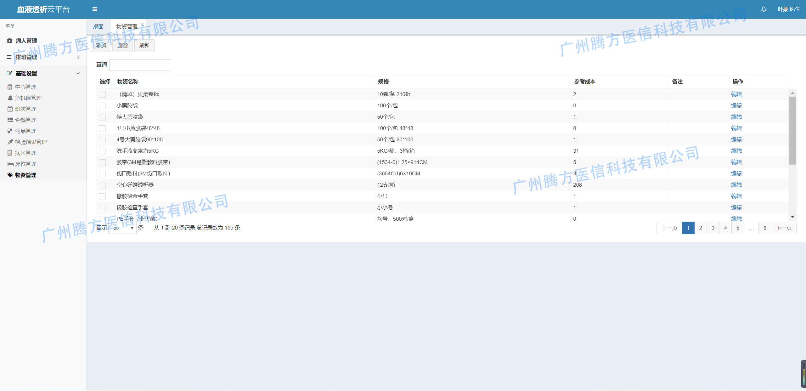
Task: Click the 套餐管理 list icon
Action: (x=10, y=120)
